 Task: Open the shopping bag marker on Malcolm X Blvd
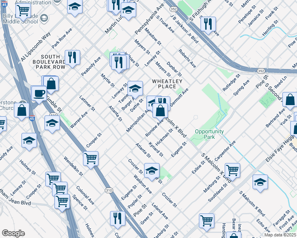160,110
